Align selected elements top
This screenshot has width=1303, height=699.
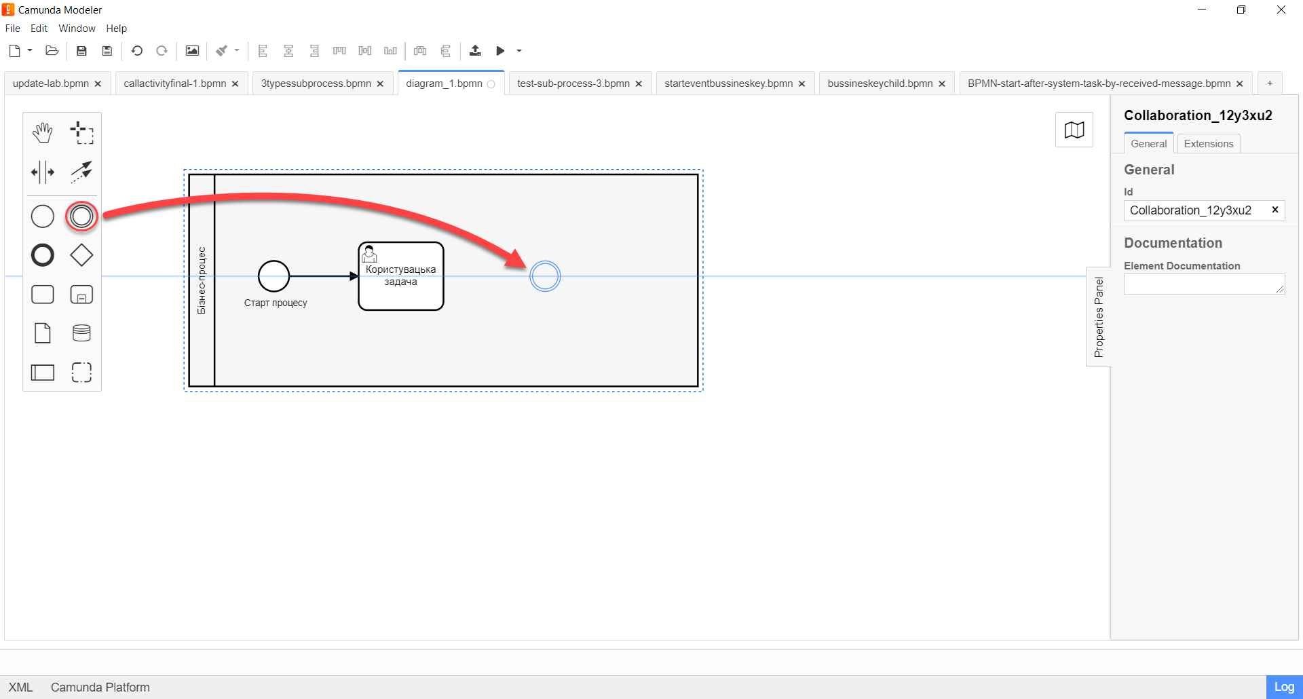pos(339,51)
